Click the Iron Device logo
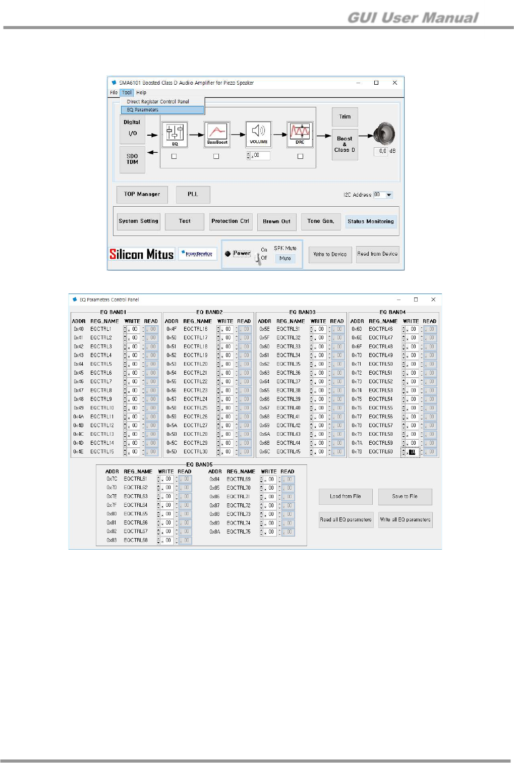514x763 pixels. coord(198,254)
